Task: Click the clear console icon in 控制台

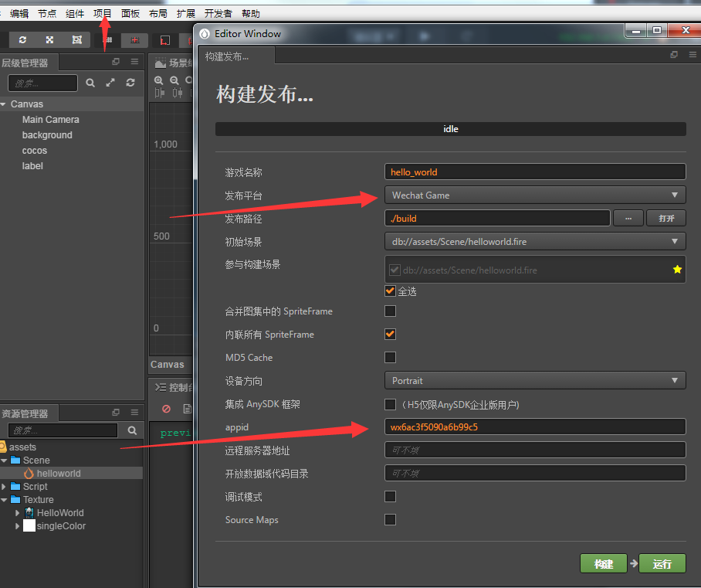Action: 166,409
